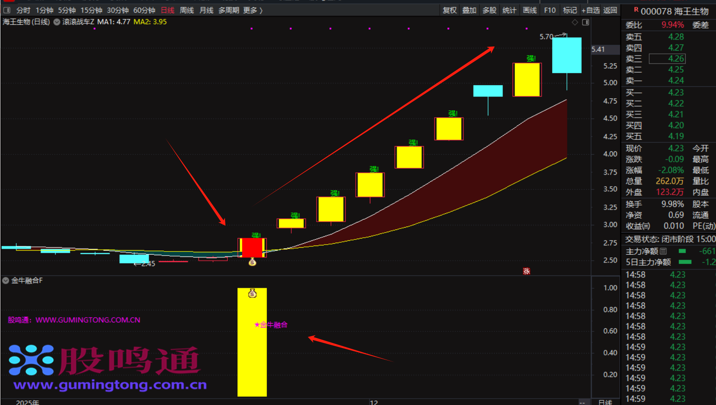
Task: Click the money bag icon in 金牛融合 bar
Action: pyautogui.click(x=252, y=293)
